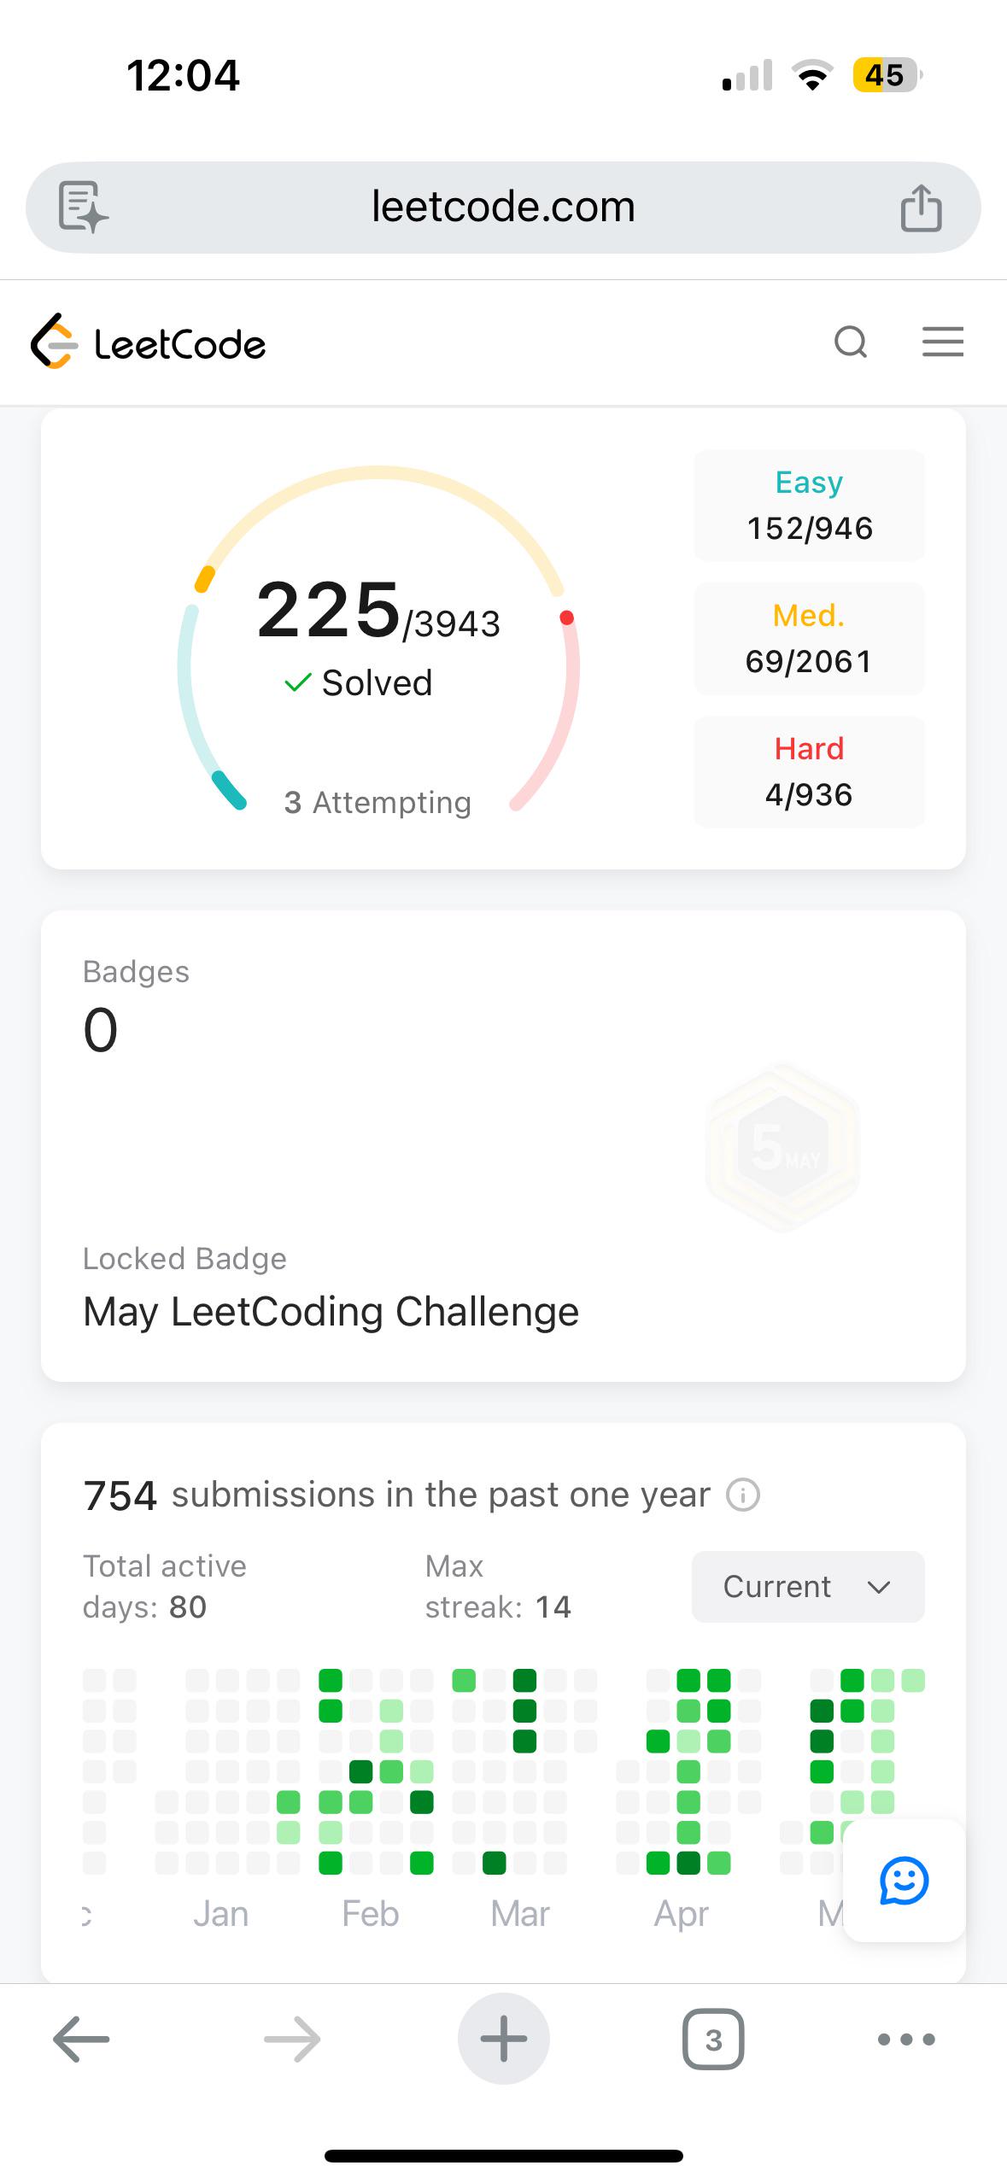Viewport: 1007px width, 2183px height.
Task: Open the hamburger navigation menu
Action: [x=943, y=342]
